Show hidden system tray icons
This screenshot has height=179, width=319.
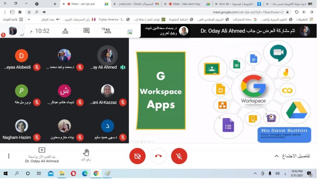(255, 173)
